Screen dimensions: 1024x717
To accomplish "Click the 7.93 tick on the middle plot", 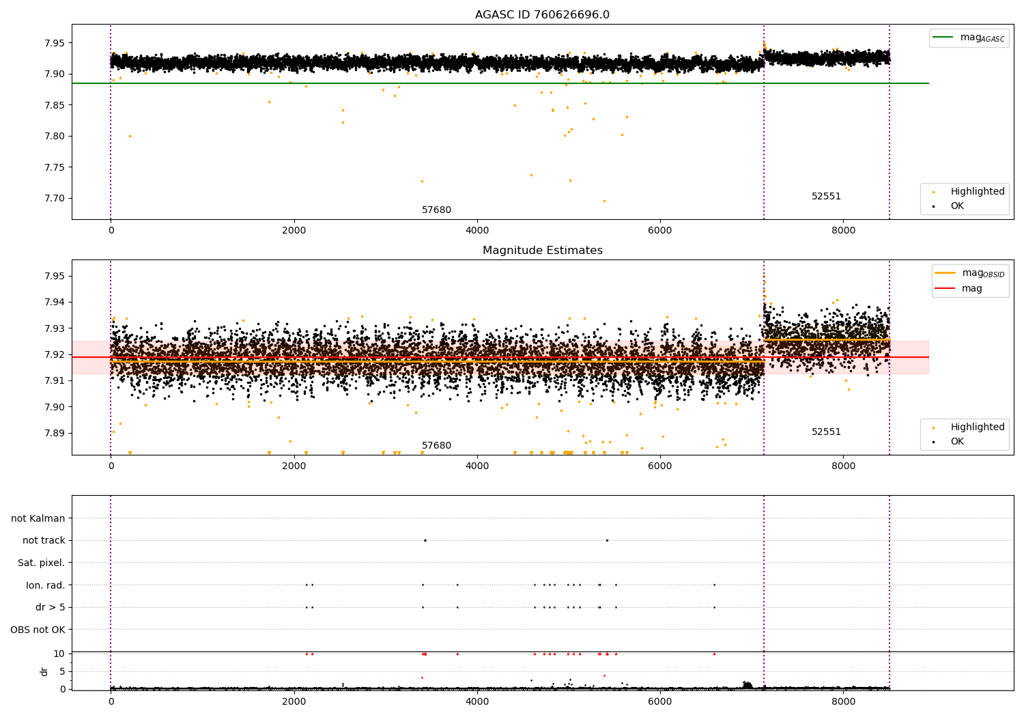I will pos(54,328).
